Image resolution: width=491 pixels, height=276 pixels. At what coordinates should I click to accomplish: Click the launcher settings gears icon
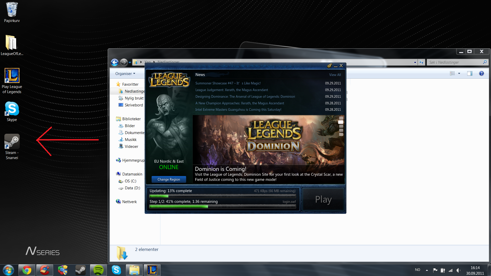(330, 66)
